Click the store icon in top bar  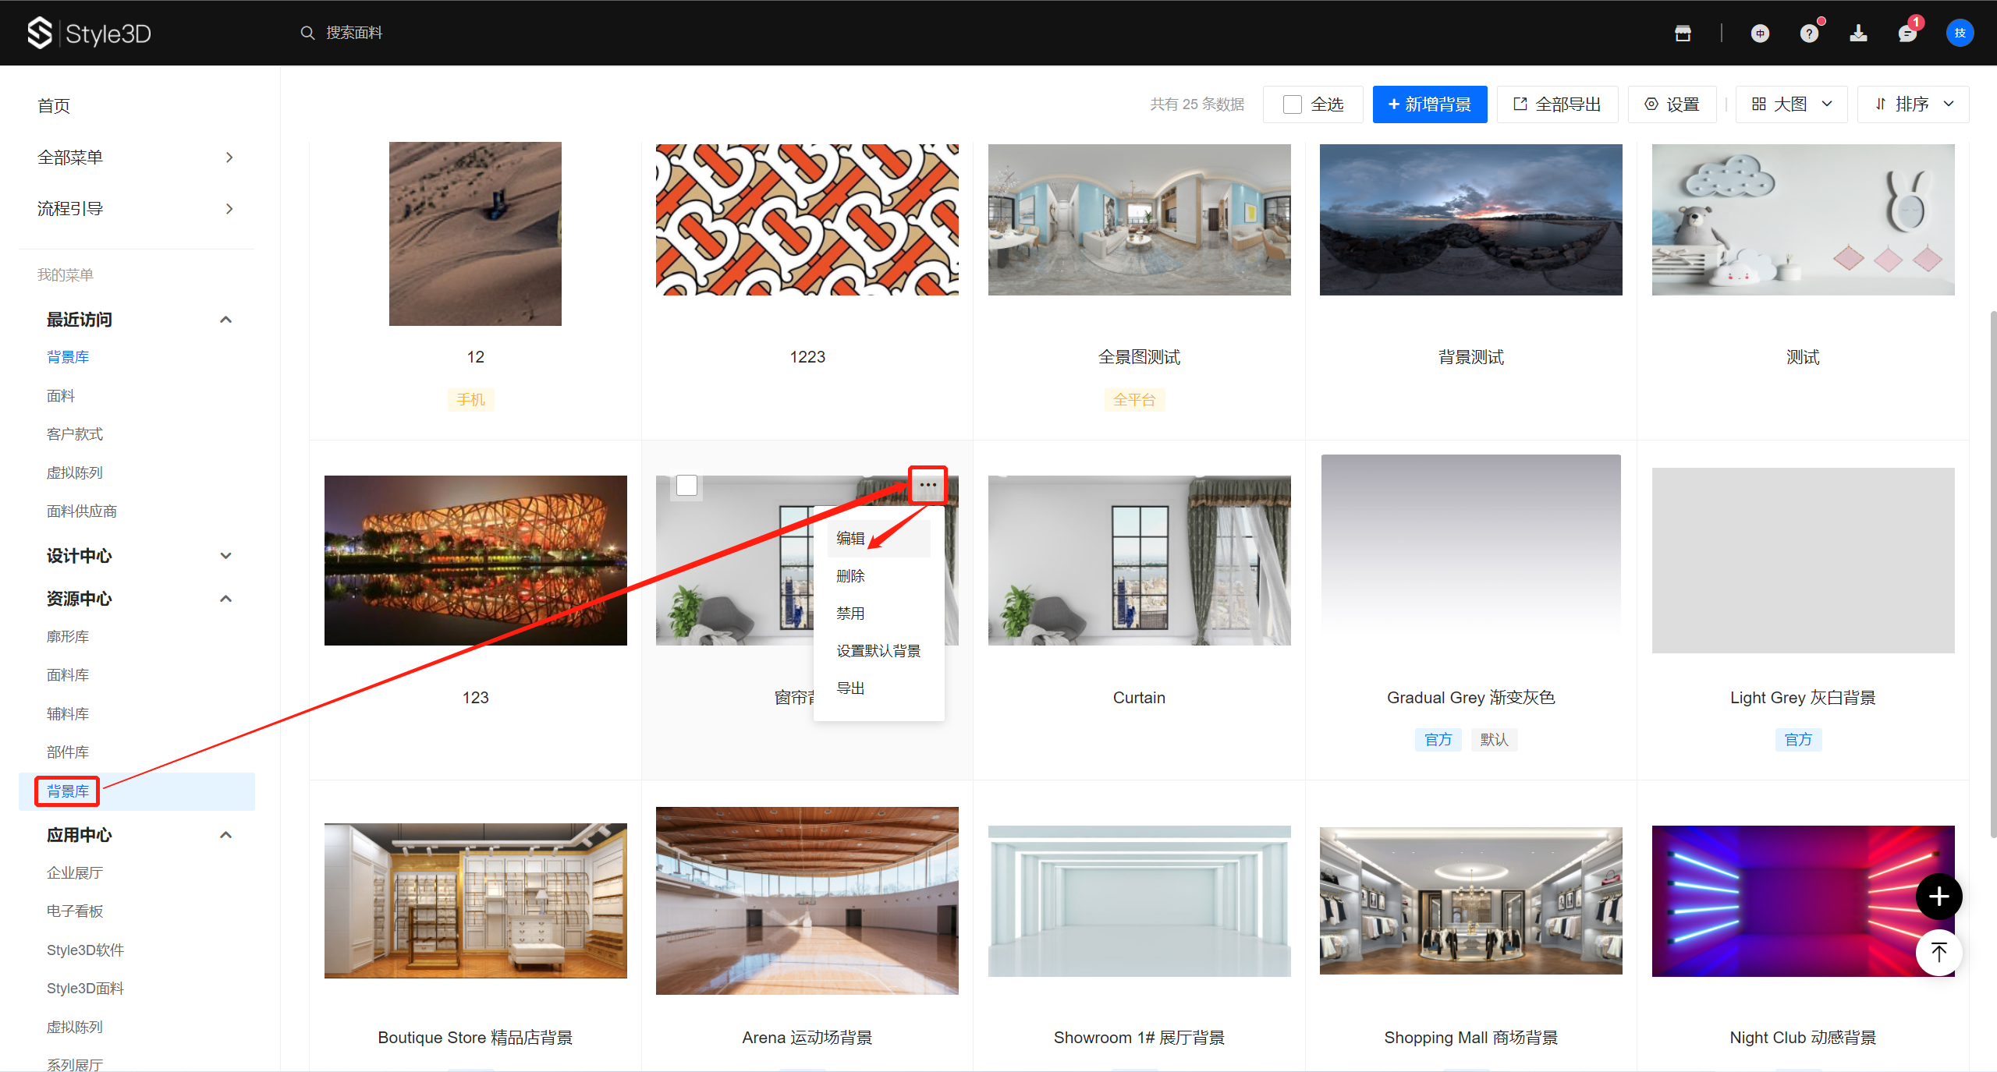point(1683,33)
